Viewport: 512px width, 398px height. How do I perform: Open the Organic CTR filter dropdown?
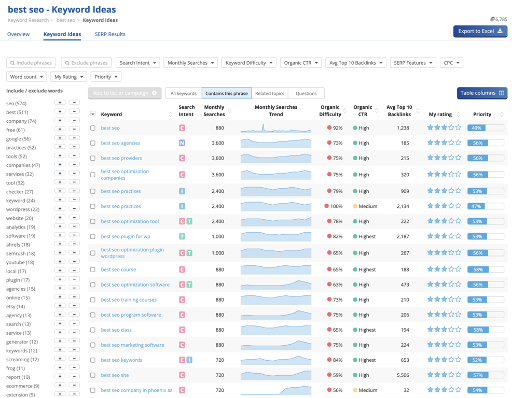tap(301, 63)
